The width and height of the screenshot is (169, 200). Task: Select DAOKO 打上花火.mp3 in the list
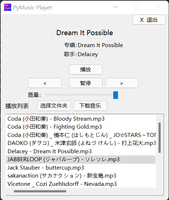tap(81, 143)
